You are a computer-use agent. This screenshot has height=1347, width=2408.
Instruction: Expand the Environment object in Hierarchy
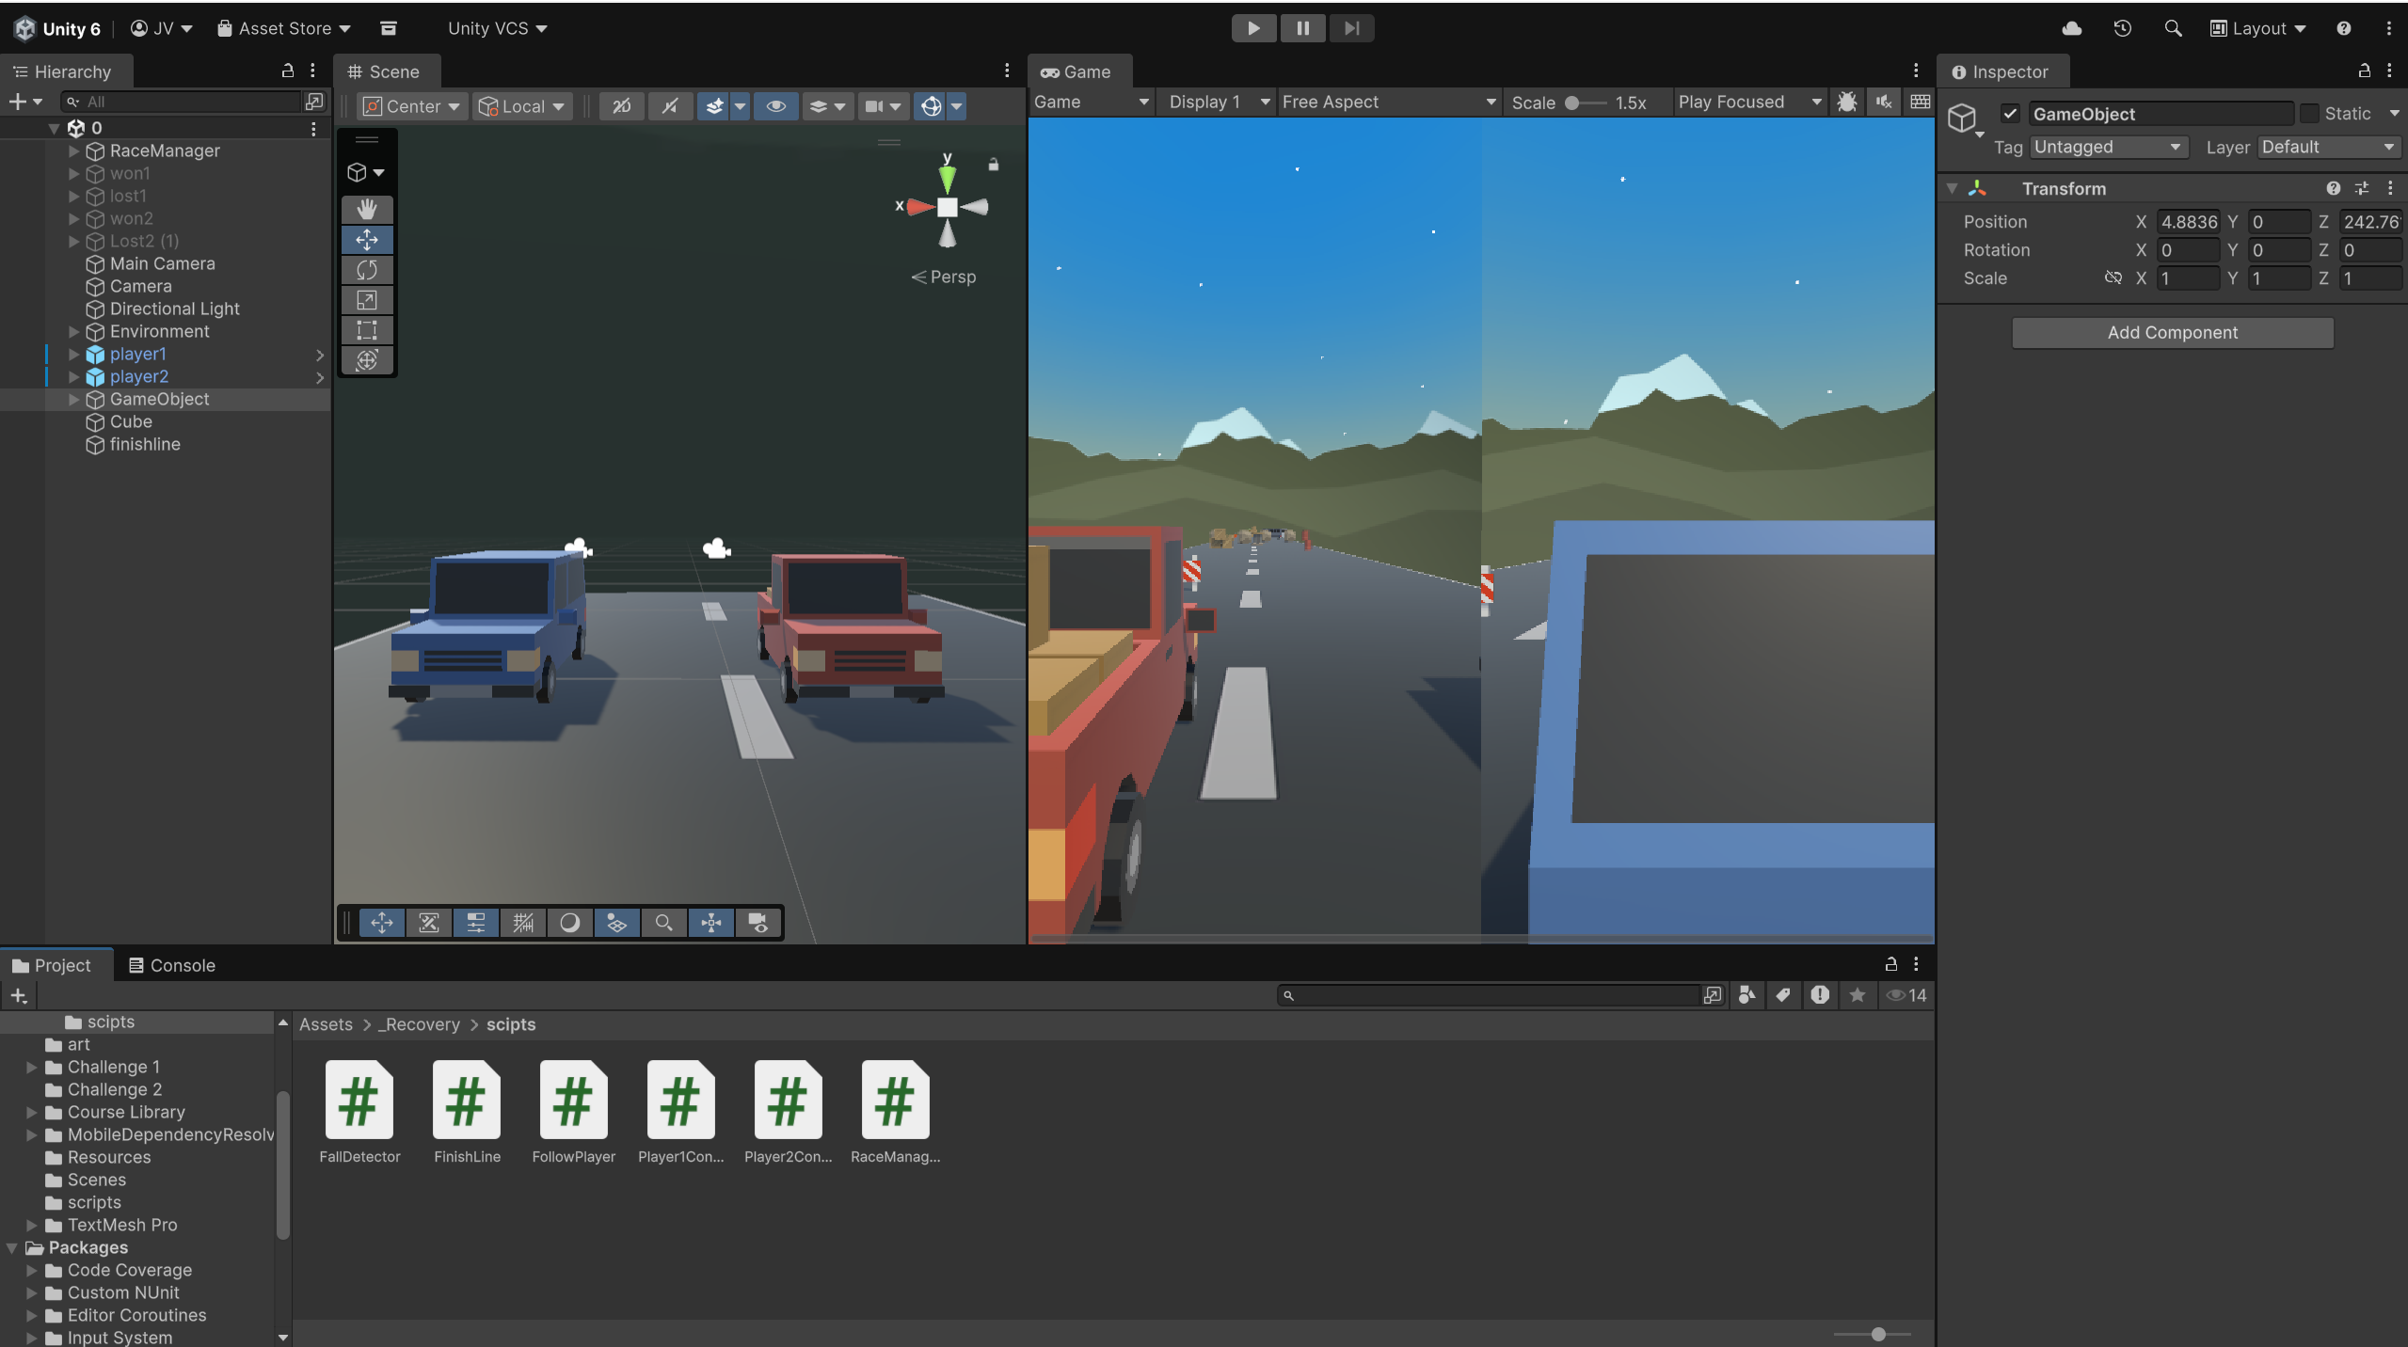(x=73, y=331)
